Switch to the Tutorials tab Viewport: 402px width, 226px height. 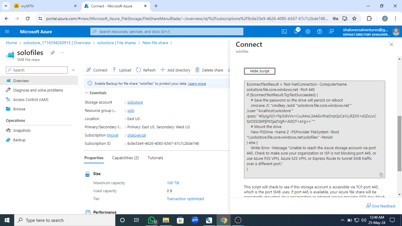coord(155,158)
